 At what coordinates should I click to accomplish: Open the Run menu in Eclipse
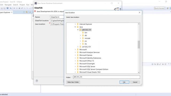coord(28,5)
